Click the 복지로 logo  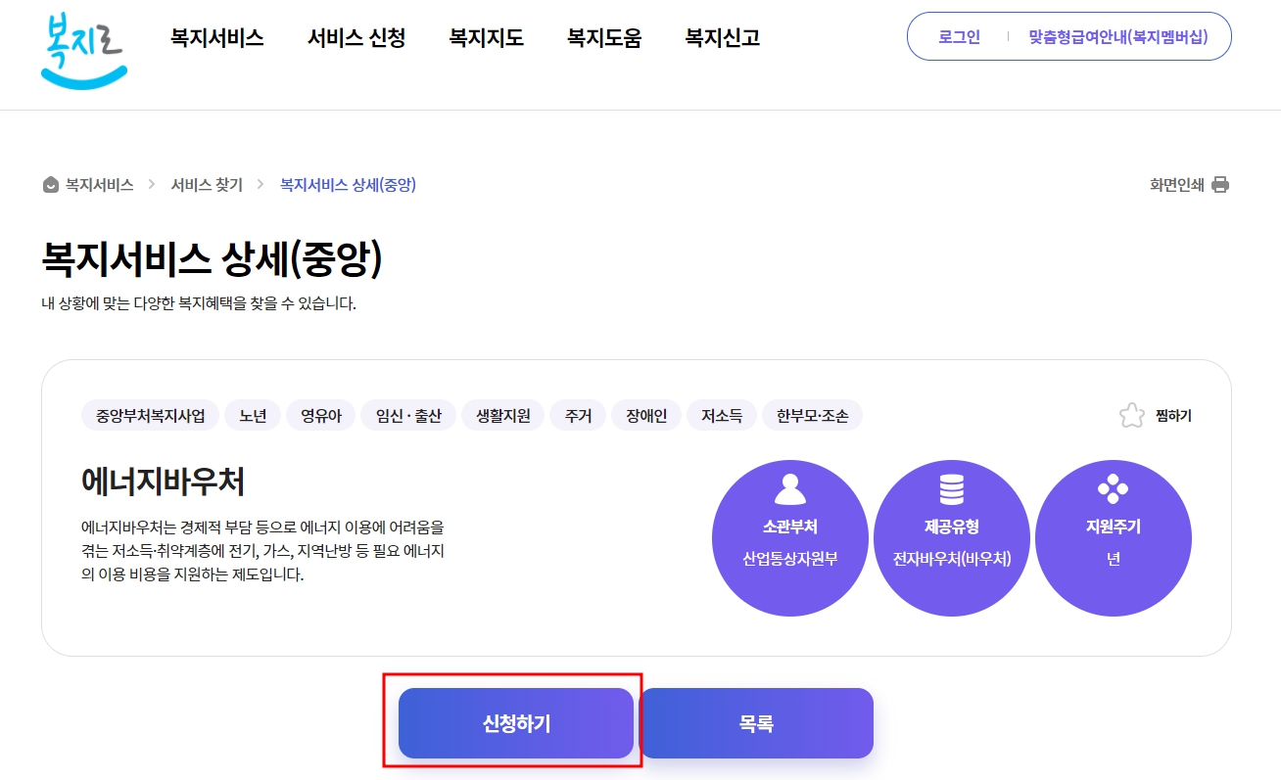click(84, 51)
